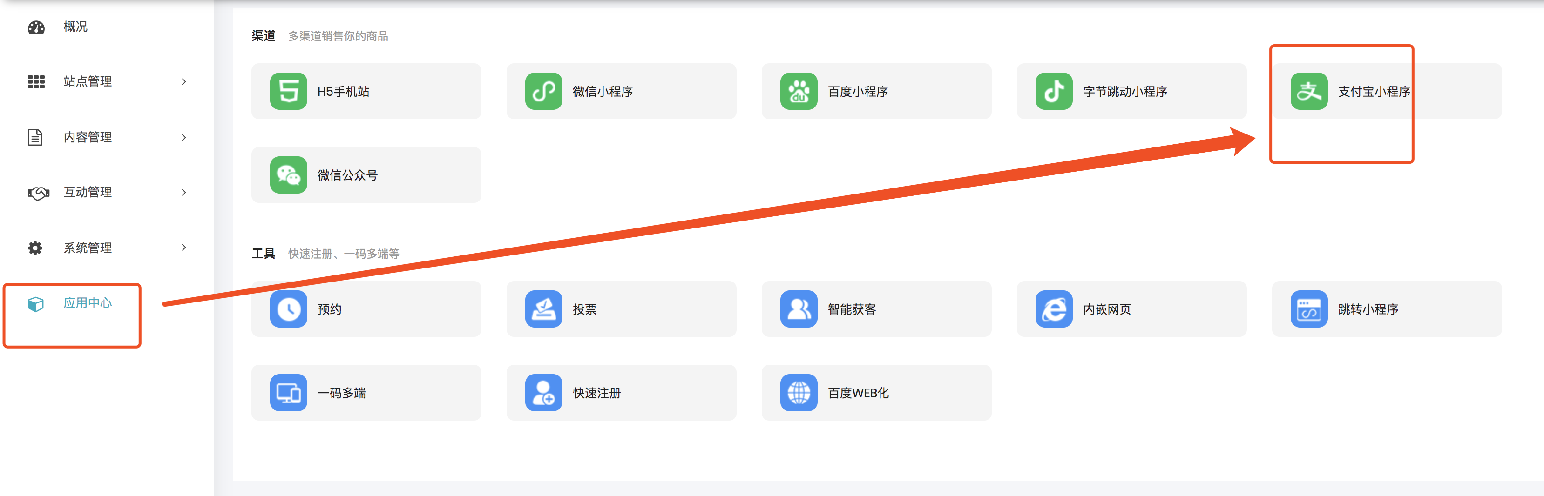This screenshot has width=1544, height=496.
Task: Click the 互动管理 handshake icon
Action: (x=38, y=193)
